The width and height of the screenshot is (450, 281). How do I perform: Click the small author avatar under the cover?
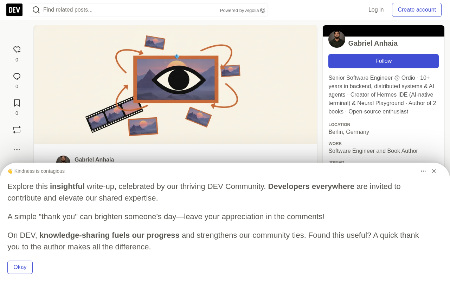[63, 159]
